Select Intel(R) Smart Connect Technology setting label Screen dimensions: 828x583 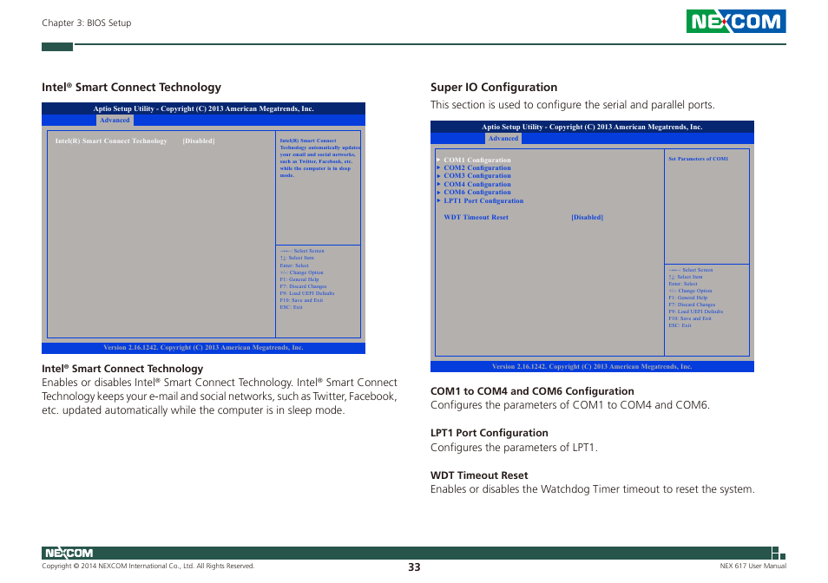pos(111,141)
